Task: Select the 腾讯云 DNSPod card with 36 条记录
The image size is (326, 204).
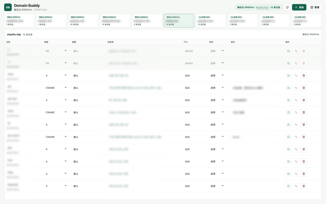Action: click(x=83, y=21)
